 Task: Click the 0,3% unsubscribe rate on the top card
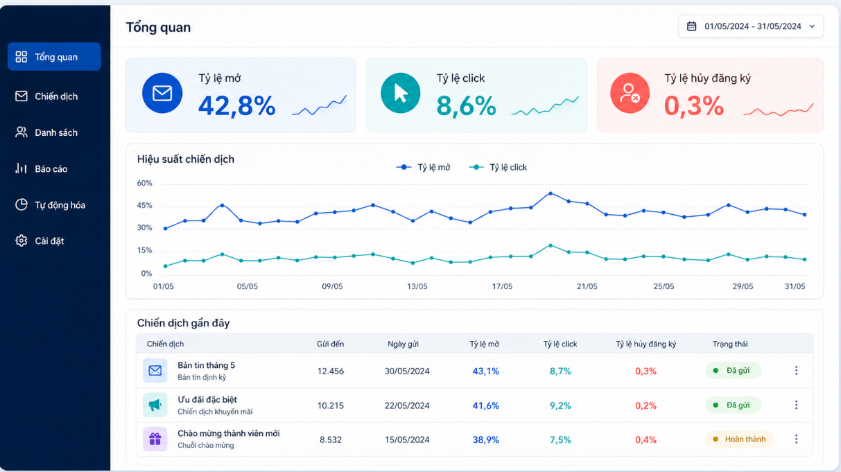(x=694, y=106)
